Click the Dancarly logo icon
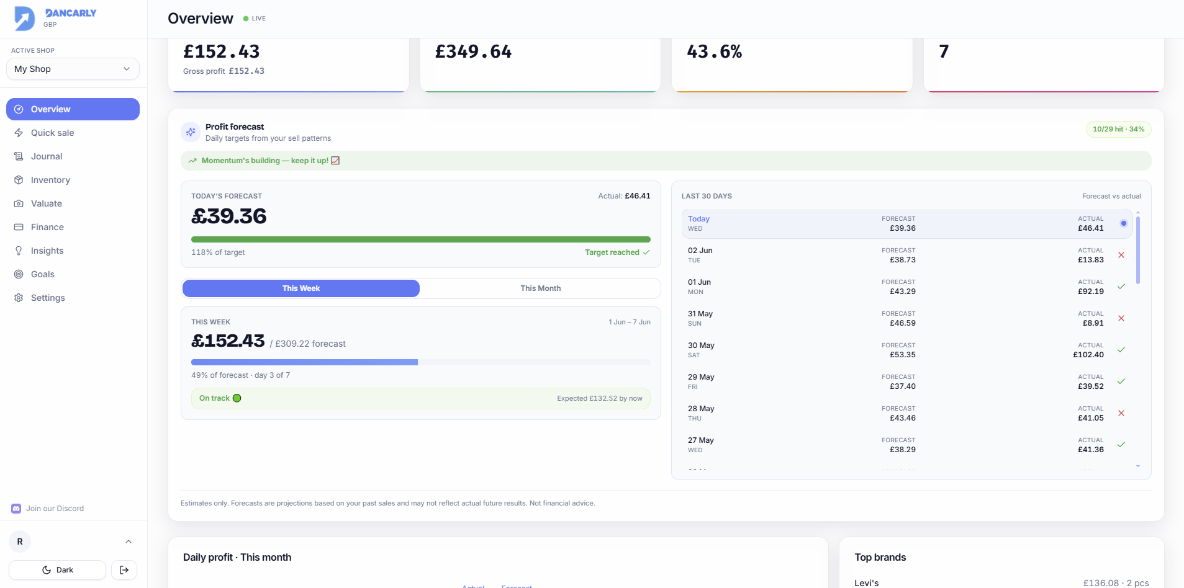The image size is (1184, 588). 25,18
